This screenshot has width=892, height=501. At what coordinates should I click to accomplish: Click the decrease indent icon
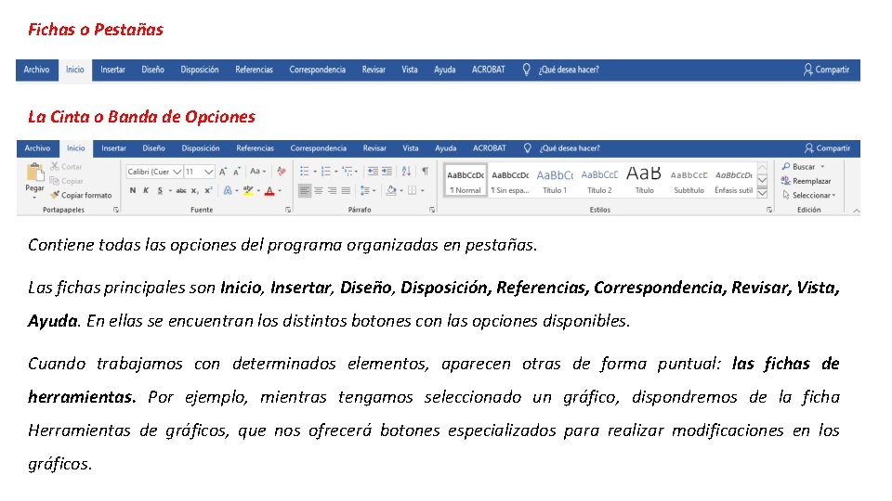373,171
